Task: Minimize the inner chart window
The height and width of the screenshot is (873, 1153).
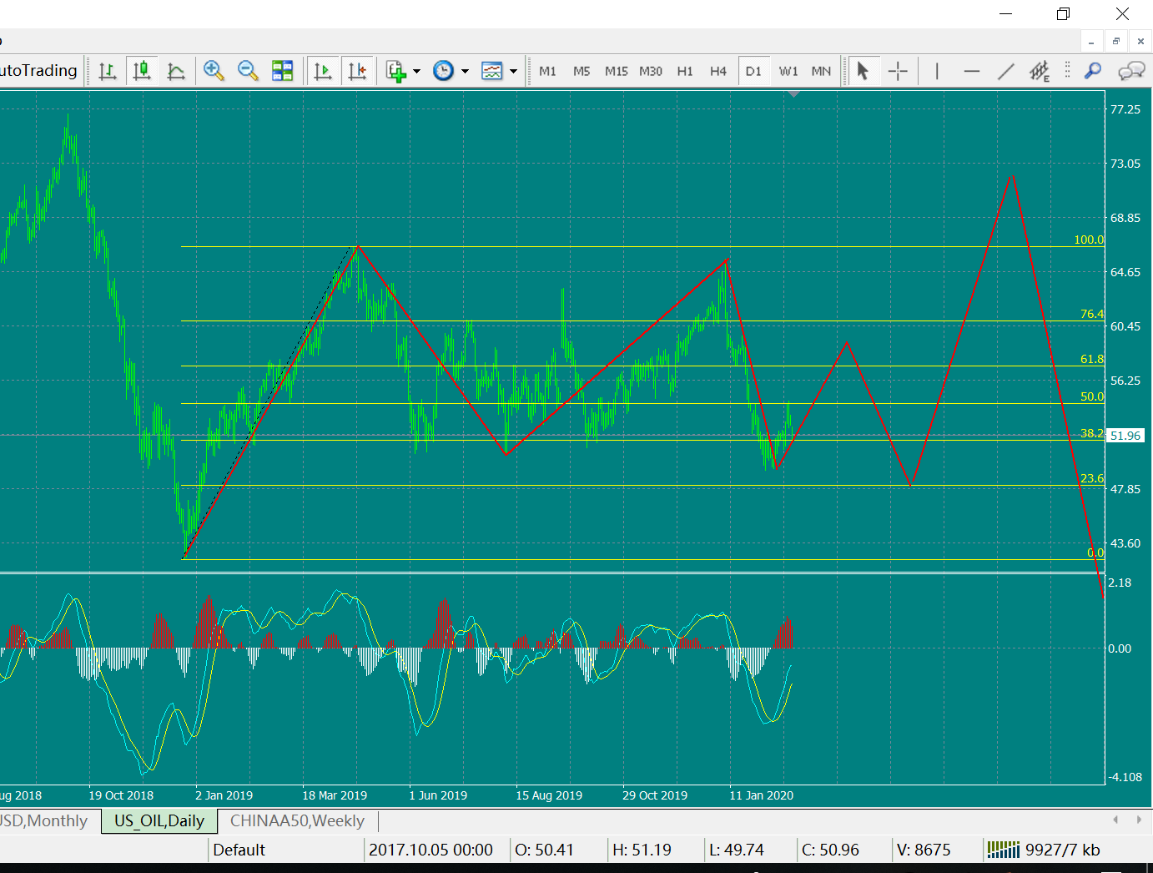Action: [x=1091, y=41]
